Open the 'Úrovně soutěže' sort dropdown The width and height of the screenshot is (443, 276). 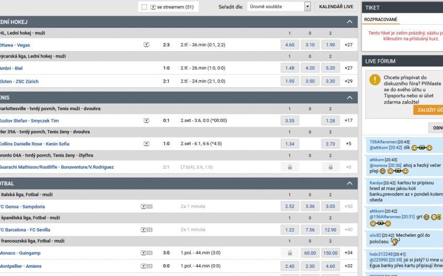[x=279, y=7]
